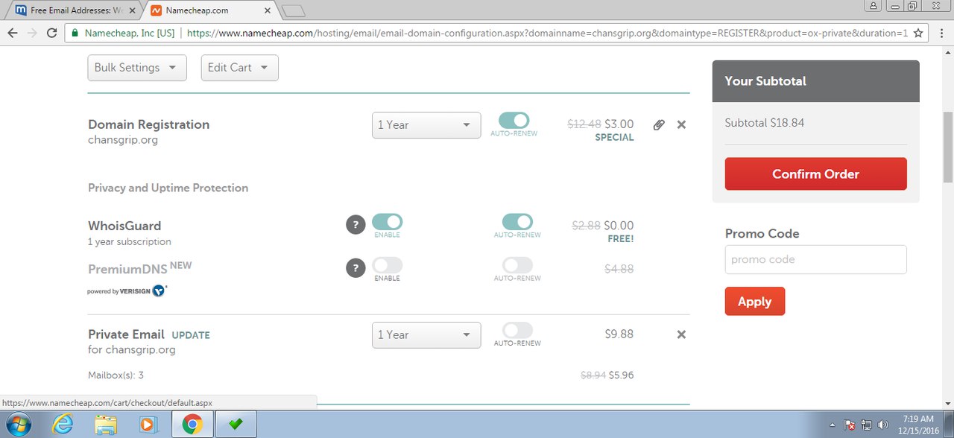Click the 'Privacy and Uptime Protection' heading

tap(168, 188)
